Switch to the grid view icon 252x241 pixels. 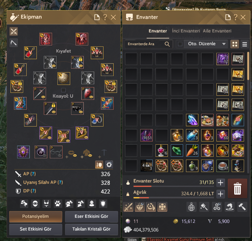click(x=235, y=44)
